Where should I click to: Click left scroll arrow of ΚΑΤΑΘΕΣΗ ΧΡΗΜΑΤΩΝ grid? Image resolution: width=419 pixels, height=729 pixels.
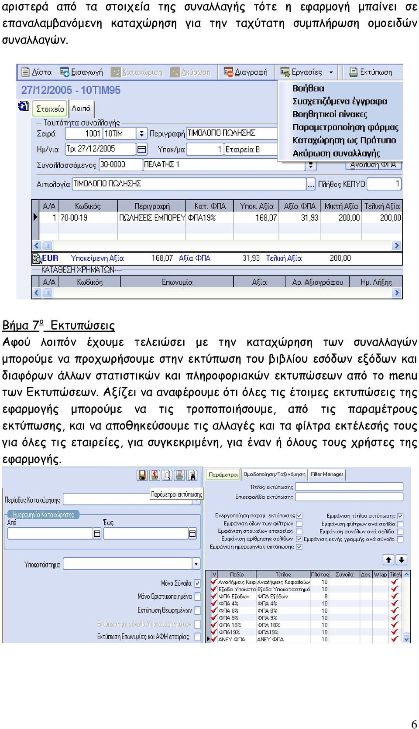coord(37,293)
